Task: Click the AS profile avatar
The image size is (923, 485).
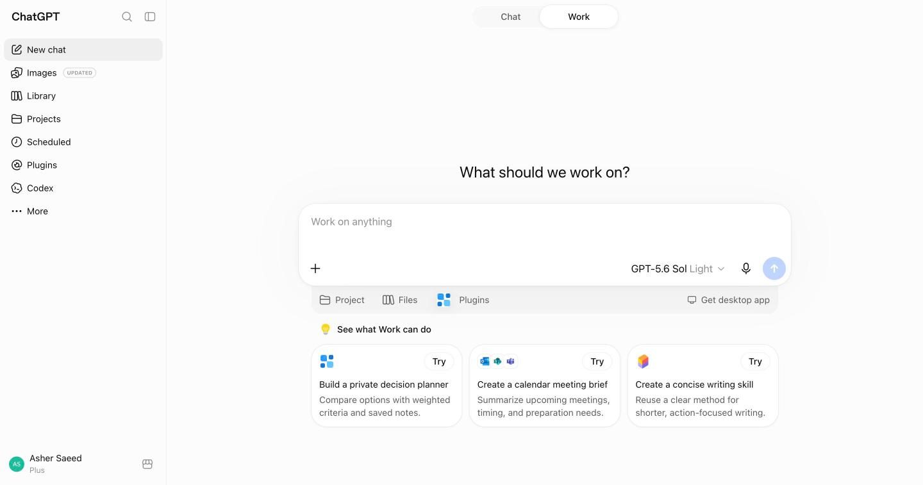Action: point(17,464)
